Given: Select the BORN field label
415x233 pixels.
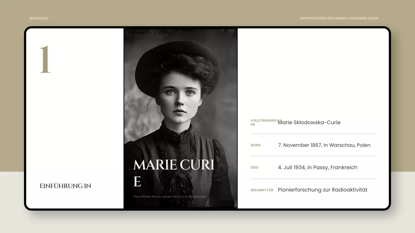Looking at the screenshot, I should pyautogui.click(x=255, y=145).
